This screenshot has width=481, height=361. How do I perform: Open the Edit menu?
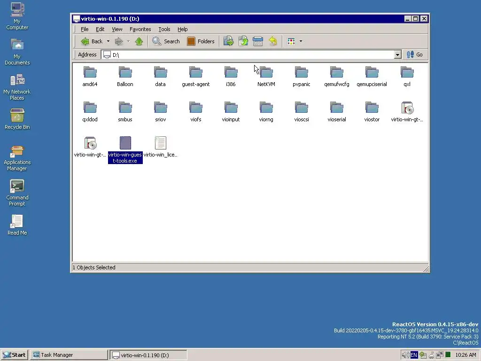[x=100, y=29]
